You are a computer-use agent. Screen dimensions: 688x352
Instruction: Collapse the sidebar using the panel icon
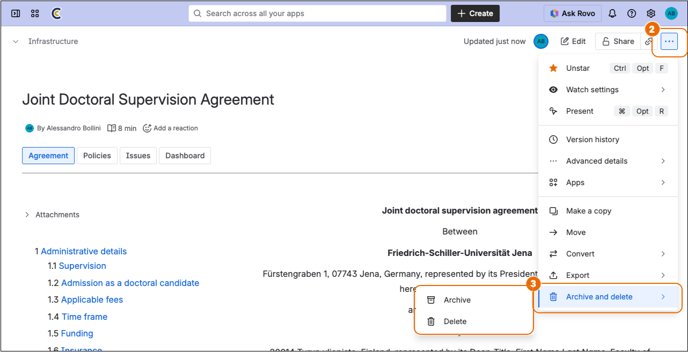15,13
